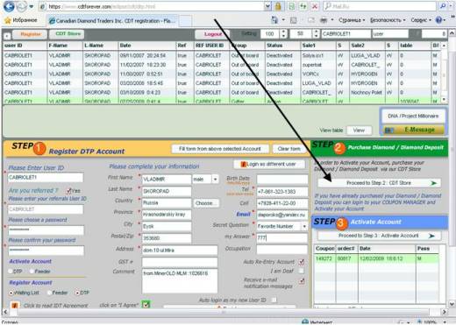456x325 pixels.
Task: Click 'Login as different user' button
Action: pos(269,164)
